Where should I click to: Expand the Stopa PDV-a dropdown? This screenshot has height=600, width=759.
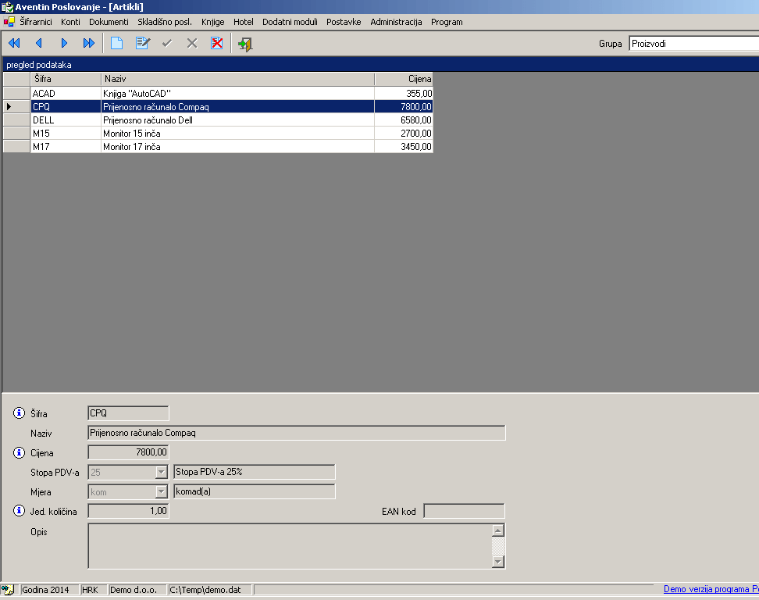[x=162, y=472]
